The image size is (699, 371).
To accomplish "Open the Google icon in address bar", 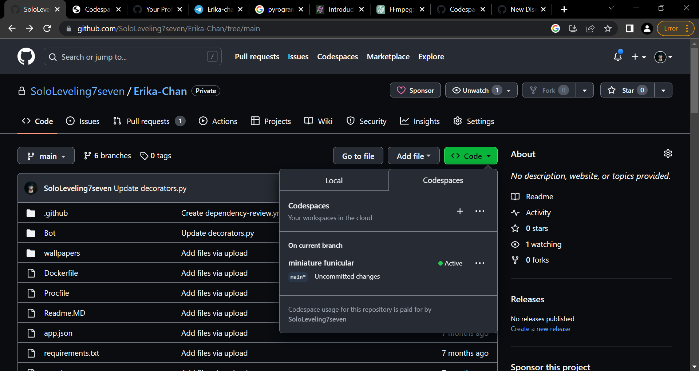I will point(555,28).
